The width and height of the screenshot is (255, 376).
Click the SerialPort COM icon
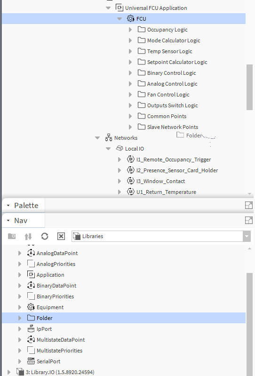pyautogui.click(x=31, y=361)
